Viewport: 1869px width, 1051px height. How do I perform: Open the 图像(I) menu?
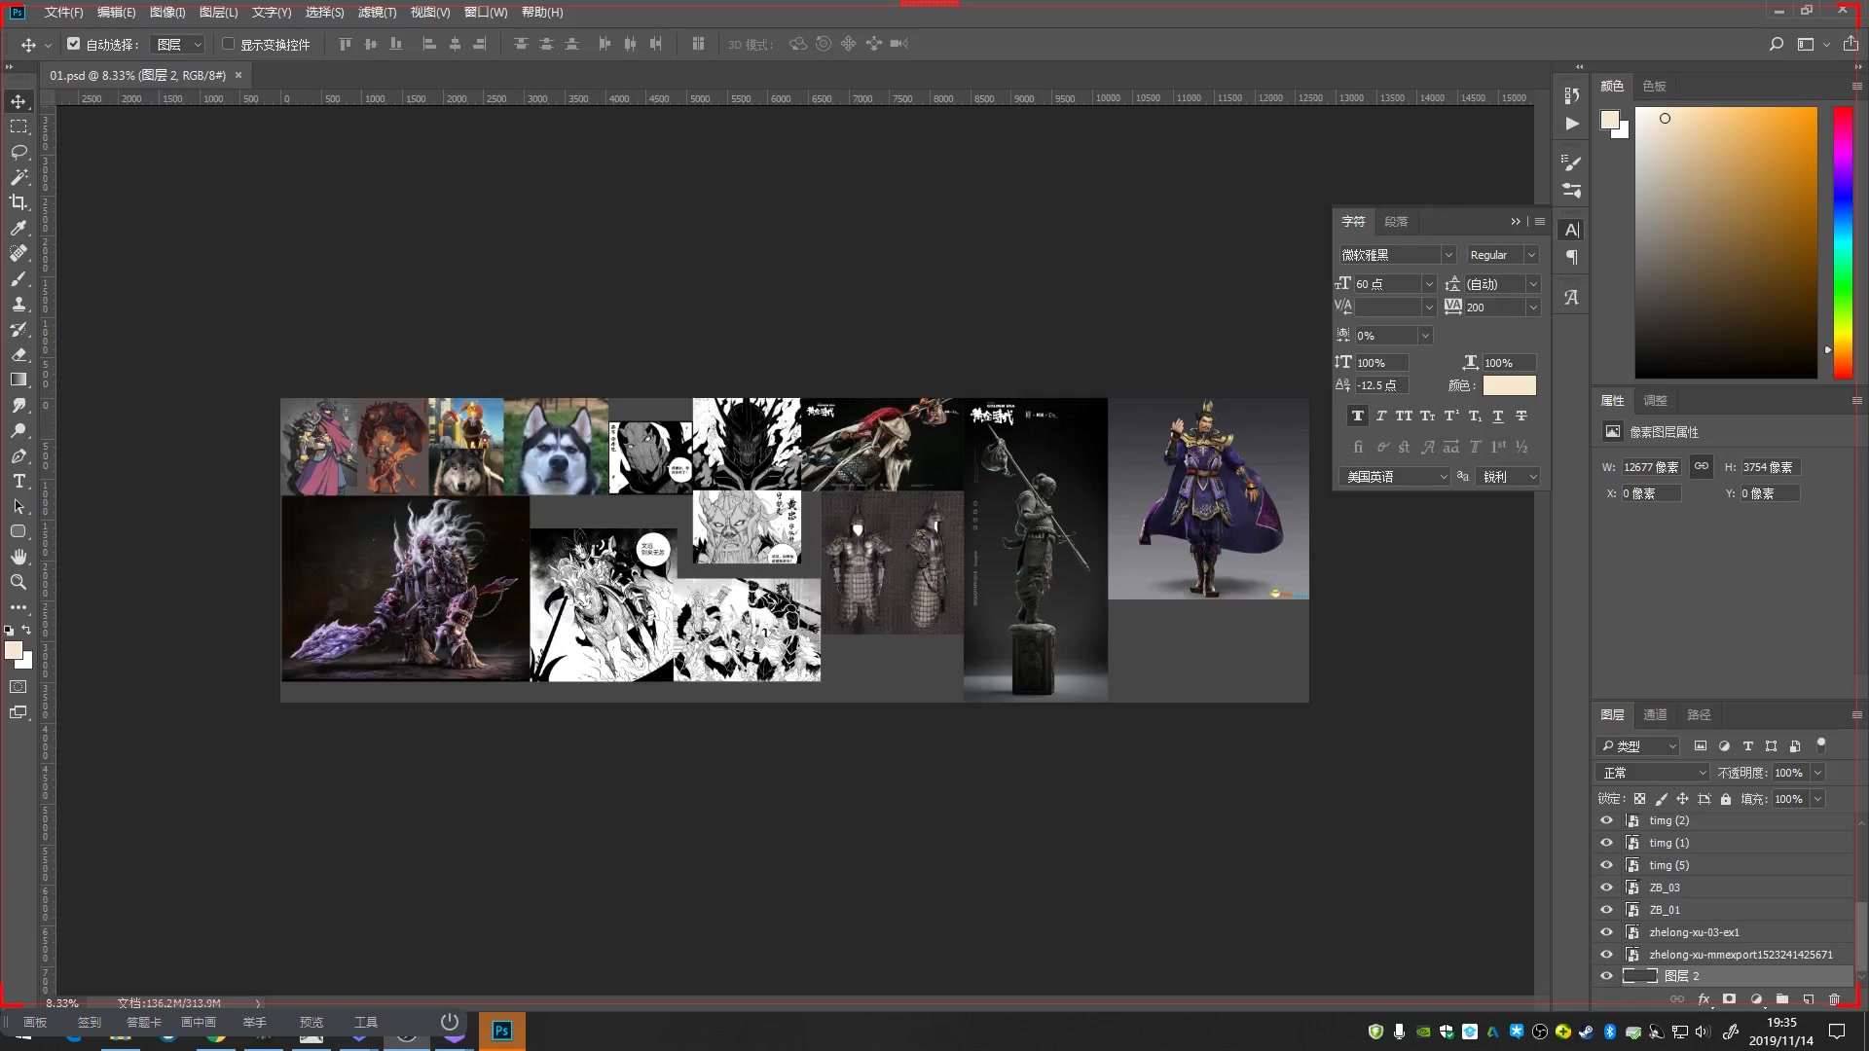[x=167, y=13]
